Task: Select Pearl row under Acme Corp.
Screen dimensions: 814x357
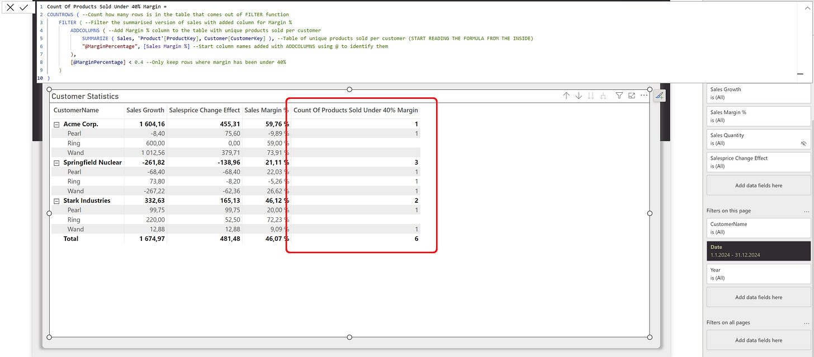Action: (74, 134)
